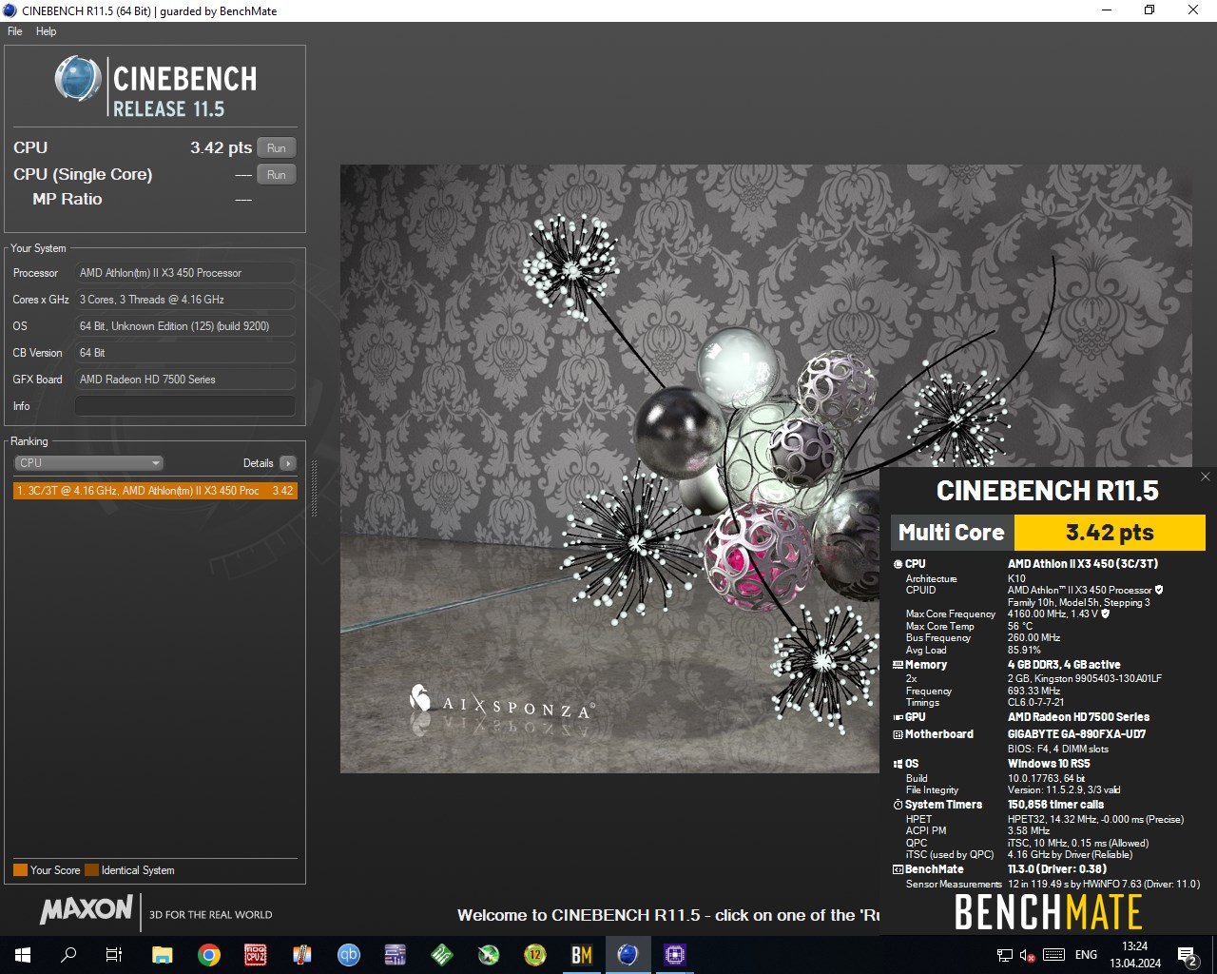The image size is (1217, 974).
Task: Click the Details arrow button in Ranking
Action: point(288,463)
